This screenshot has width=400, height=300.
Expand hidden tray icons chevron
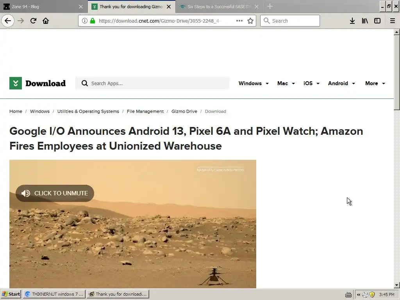[359, 295]
